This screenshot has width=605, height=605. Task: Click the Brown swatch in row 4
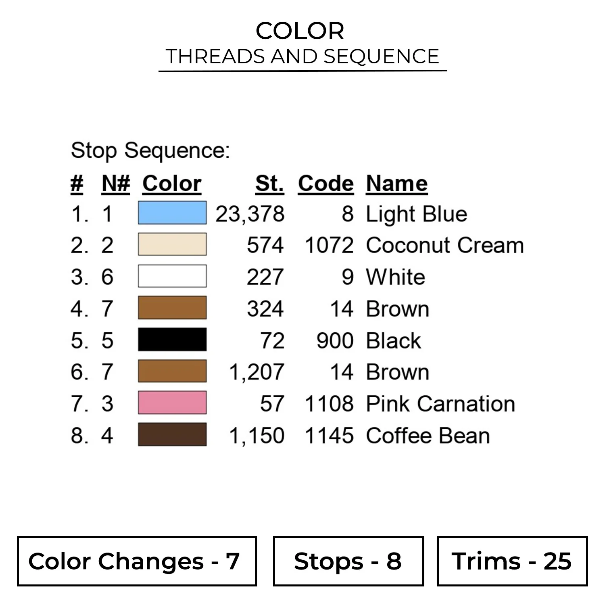point(172,308)
